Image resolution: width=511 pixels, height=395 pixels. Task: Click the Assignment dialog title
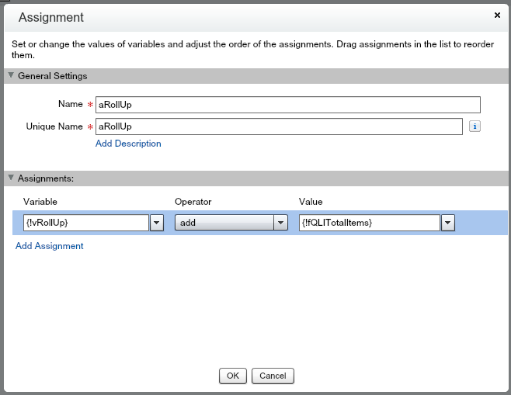coord(51,17)
